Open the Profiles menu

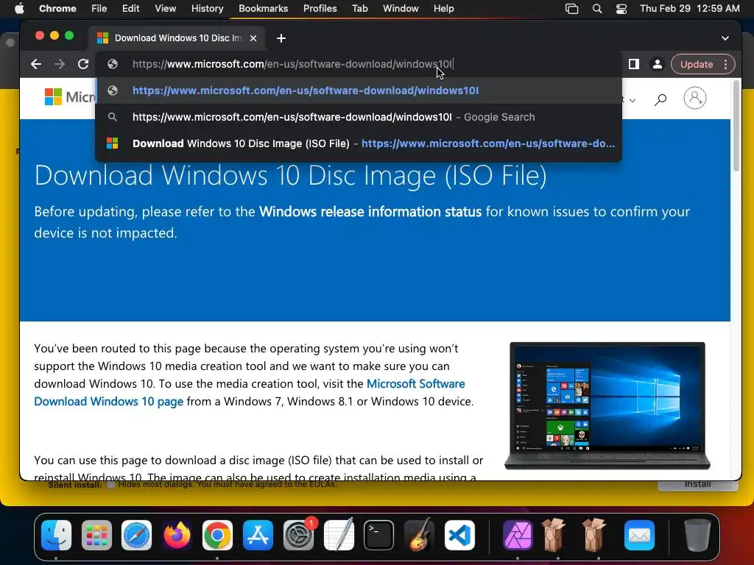click(x=320, y=8)
